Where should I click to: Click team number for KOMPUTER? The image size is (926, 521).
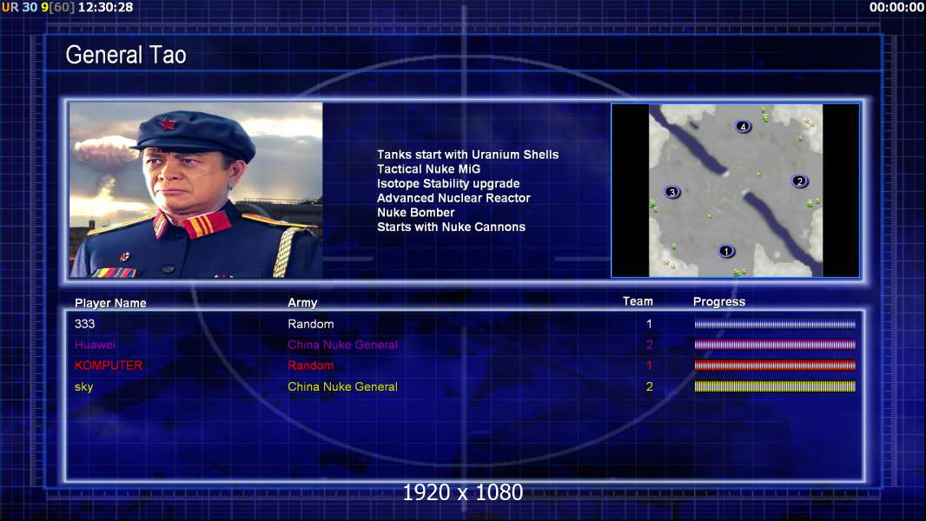[649, 366]
